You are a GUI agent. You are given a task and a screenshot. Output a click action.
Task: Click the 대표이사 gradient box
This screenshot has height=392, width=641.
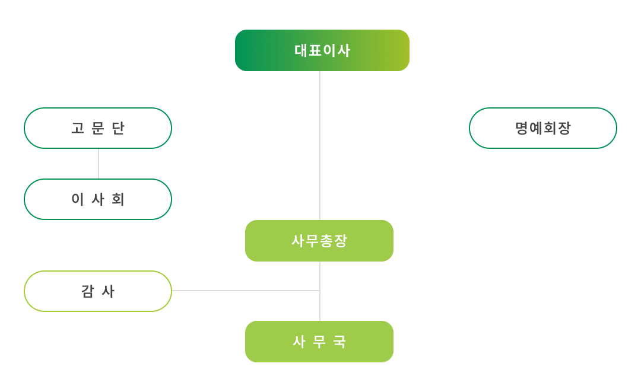click(x=322, y=50)
